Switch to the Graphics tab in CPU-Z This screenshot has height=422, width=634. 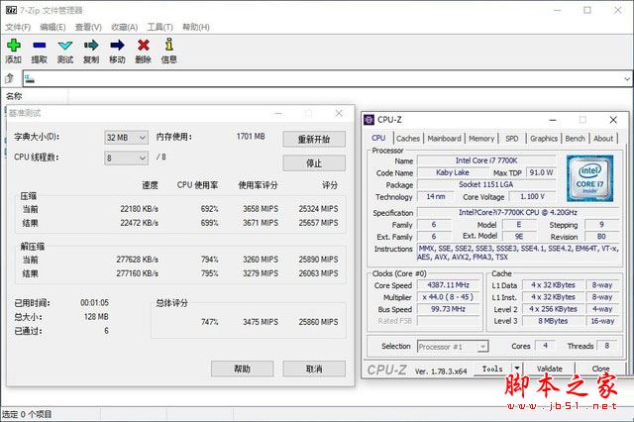click(544, 139)
